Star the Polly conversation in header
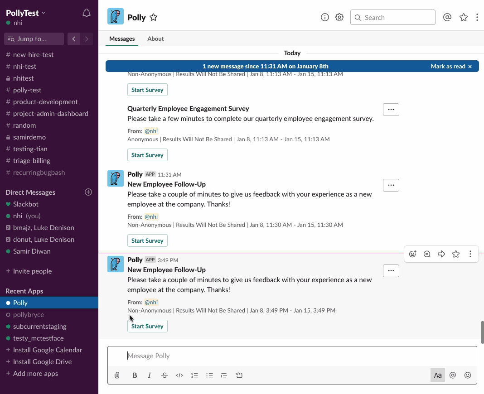This screenshot has height=394, width=484. coord(154,18)
